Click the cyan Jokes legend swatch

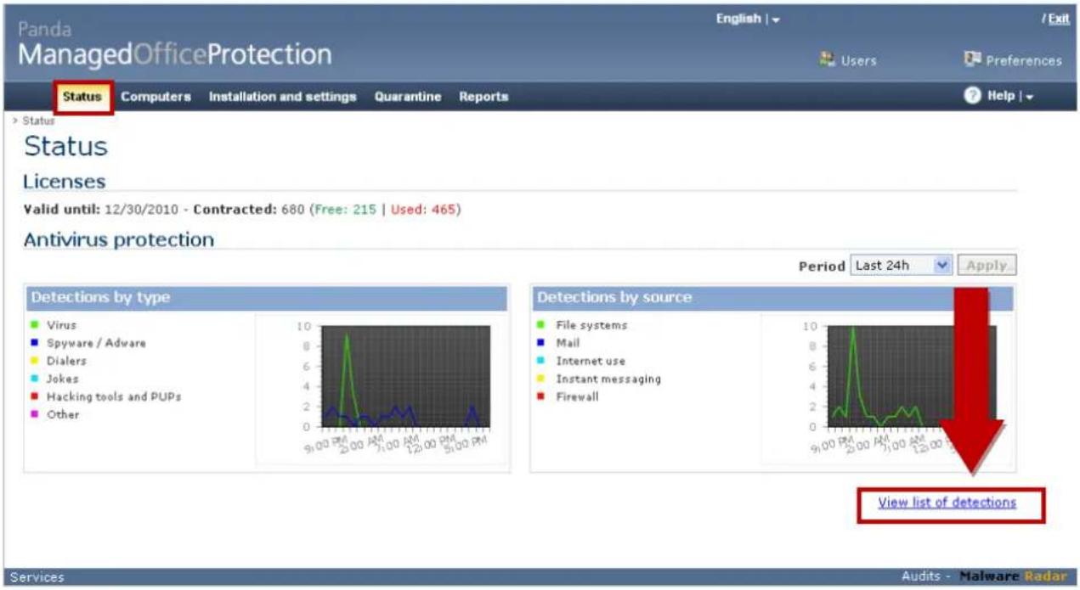click(x=34, y=379)
